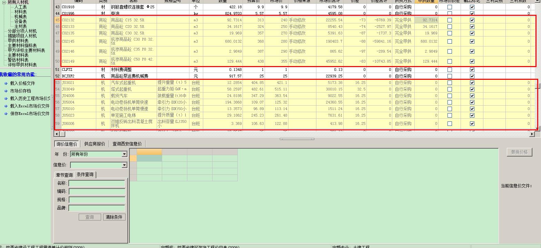Screen dimensions: 541x248
Task: Click the 塔式起重机 name cell
Action: pyautogui.click(x=133, y=89)
